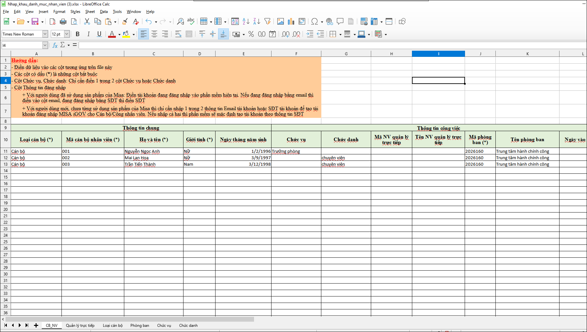Open Find and Replace
The image size is (587, 332).
point(180,22)
